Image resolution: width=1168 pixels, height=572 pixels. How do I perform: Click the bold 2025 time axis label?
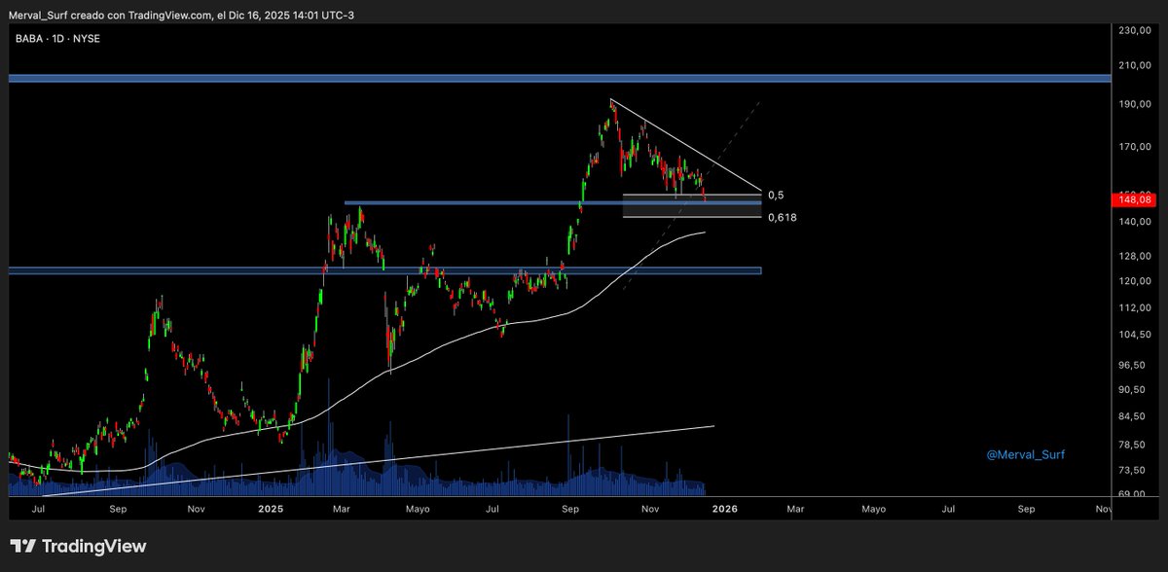click(x=271, y=509)
